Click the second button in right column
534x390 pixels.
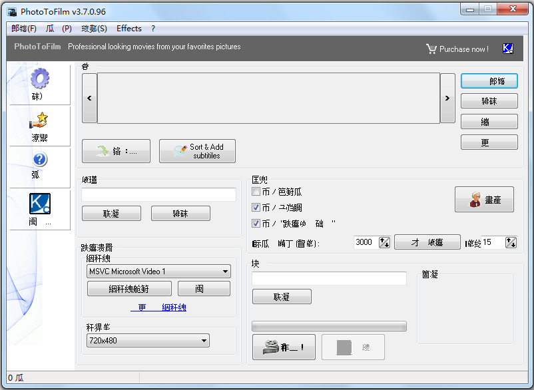[x=489, y=101]
